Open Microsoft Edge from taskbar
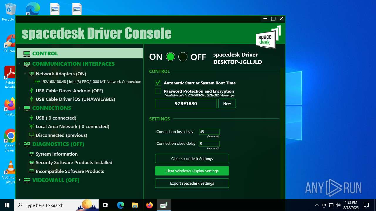376x211 pixels. [x=121, y=205]
